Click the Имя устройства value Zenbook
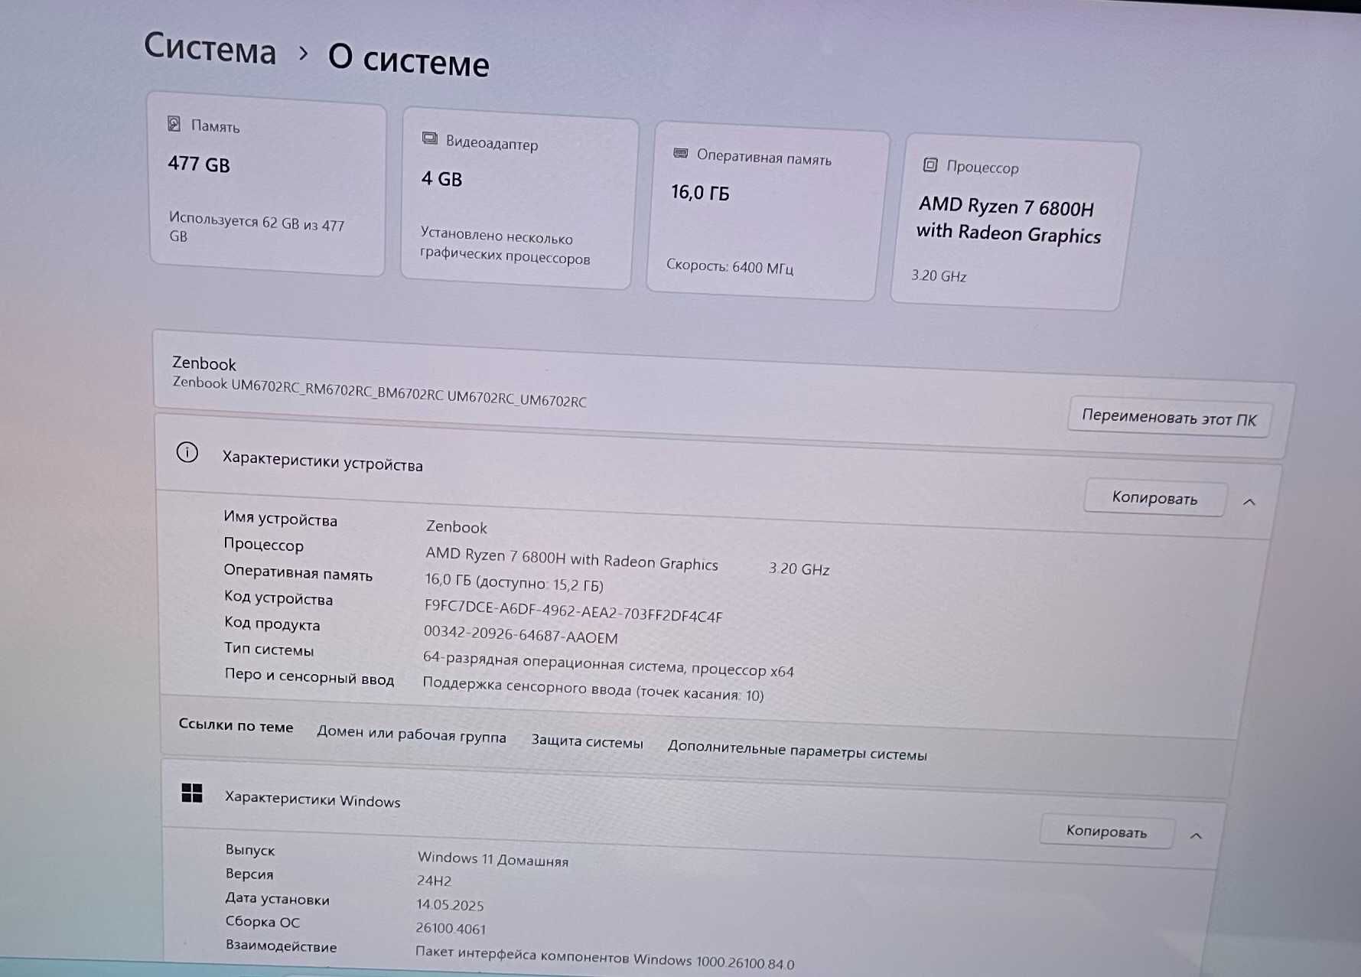1361x977 pixels. click(x=457, y=527)
